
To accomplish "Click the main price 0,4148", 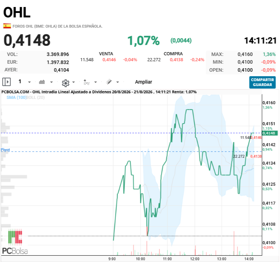I will click(27, 40).
